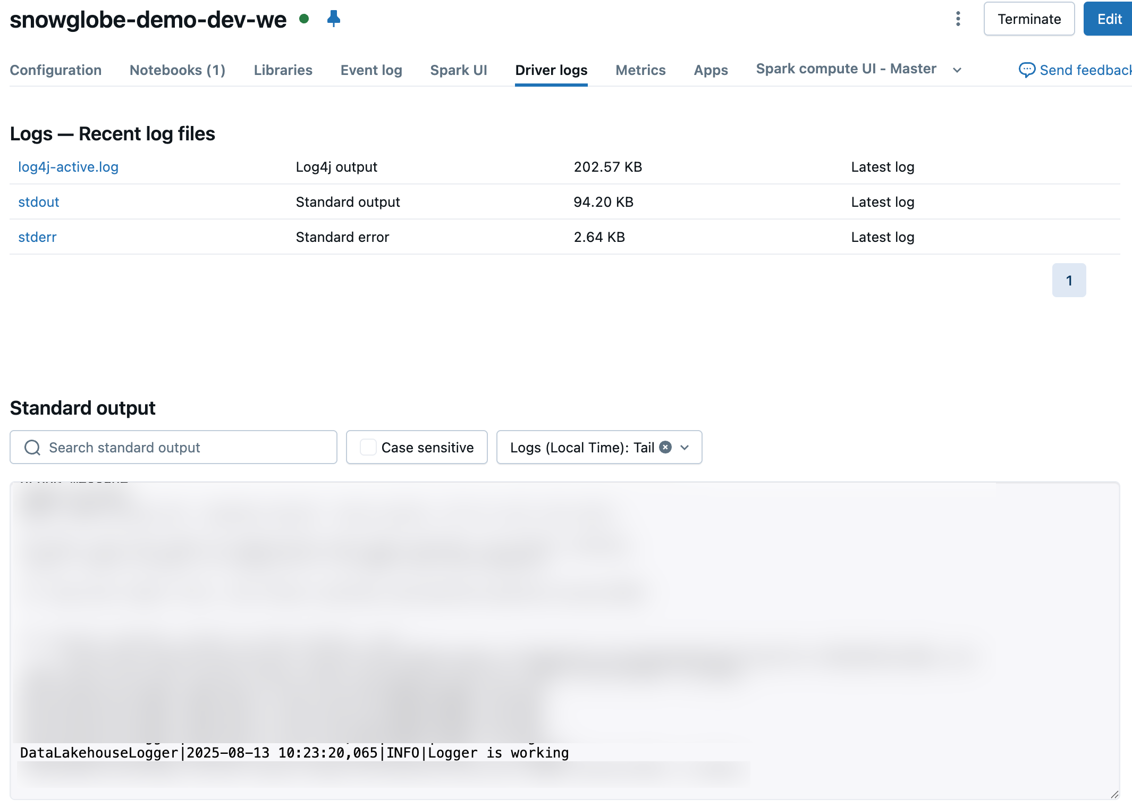Clear the Tail filter using x icon
Image resolution: width=1132 pixels, height=807 pixels.
click(665, 447)
